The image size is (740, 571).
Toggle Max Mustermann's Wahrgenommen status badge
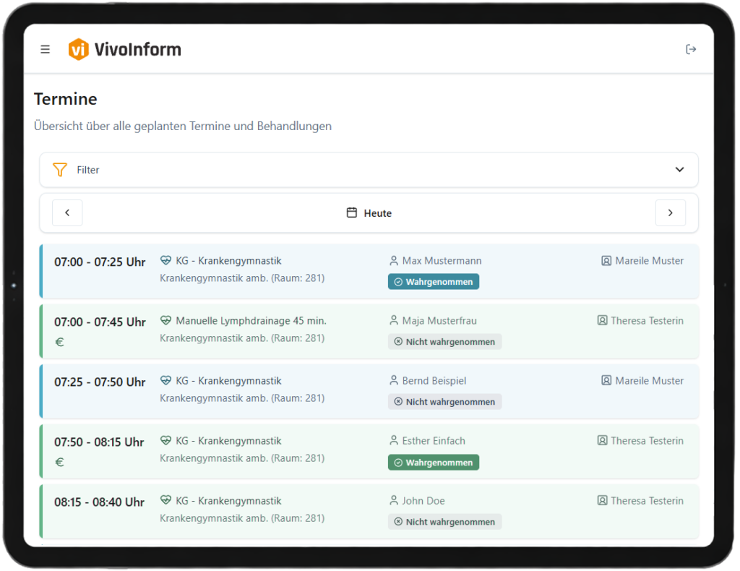[434, 282]
